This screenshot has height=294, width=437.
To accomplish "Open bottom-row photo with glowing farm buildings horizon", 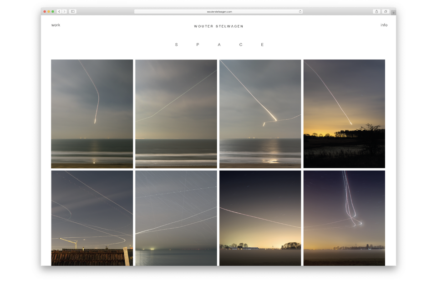I will 260,218.
